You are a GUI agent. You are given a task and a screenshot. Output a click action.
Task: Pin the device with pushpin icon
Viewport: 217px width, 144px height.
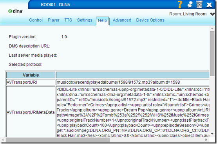190,4
